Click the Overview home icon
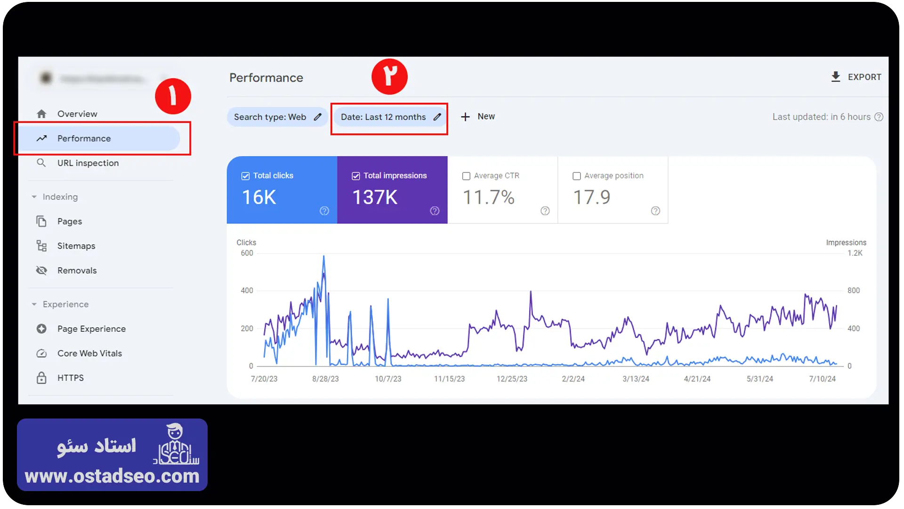This screenshot has width=904, height=509. 41,114
